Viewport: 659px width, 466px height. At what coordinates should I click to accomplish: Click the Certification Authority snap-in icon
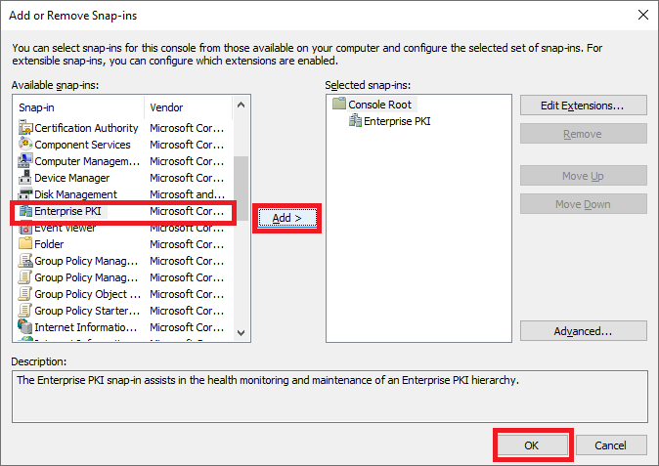click(x=25, y=128)
